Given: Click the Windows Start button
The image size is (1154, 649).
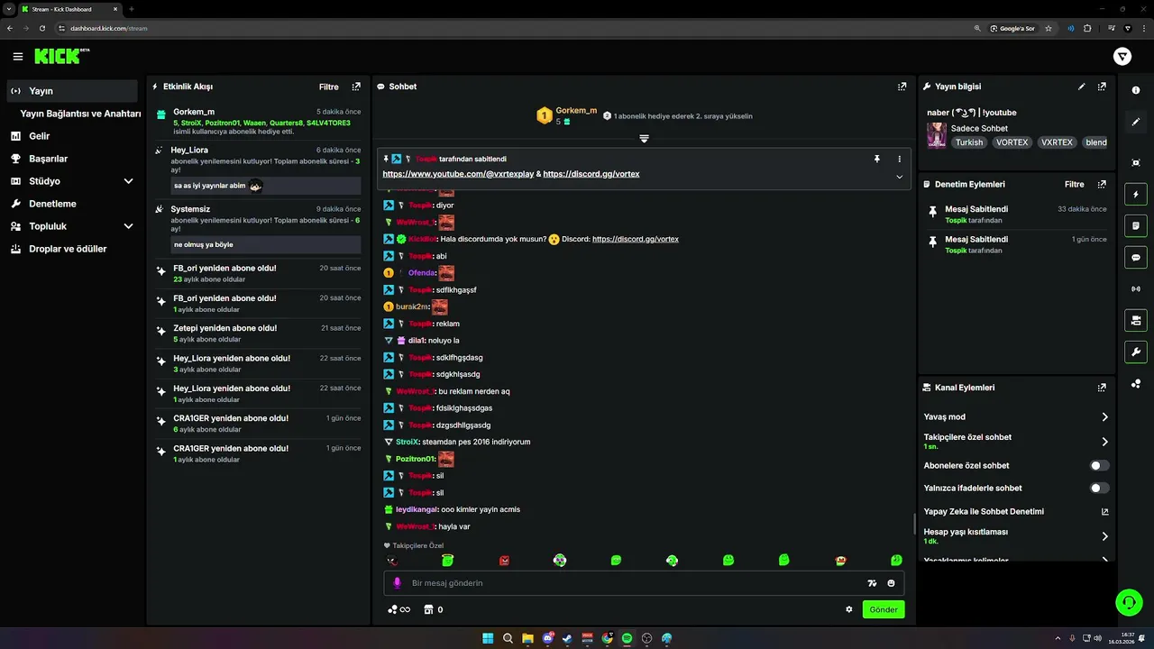Looking at the screenshot, I should coord(488,638).
